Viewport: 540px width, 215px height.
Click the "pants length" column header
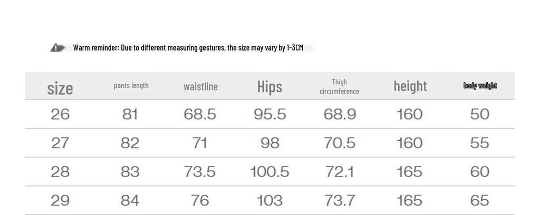pos(131,85)
